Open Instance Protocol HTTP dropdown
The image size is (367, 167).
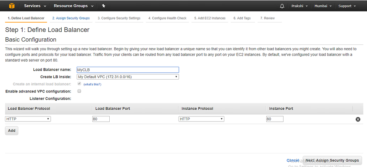coord(201,119)
